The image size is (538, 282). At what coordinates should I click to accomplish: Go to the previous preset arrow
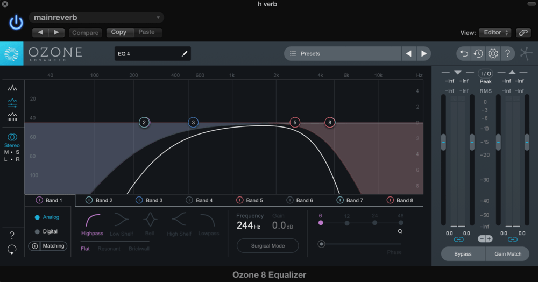(x=409, y=53)
